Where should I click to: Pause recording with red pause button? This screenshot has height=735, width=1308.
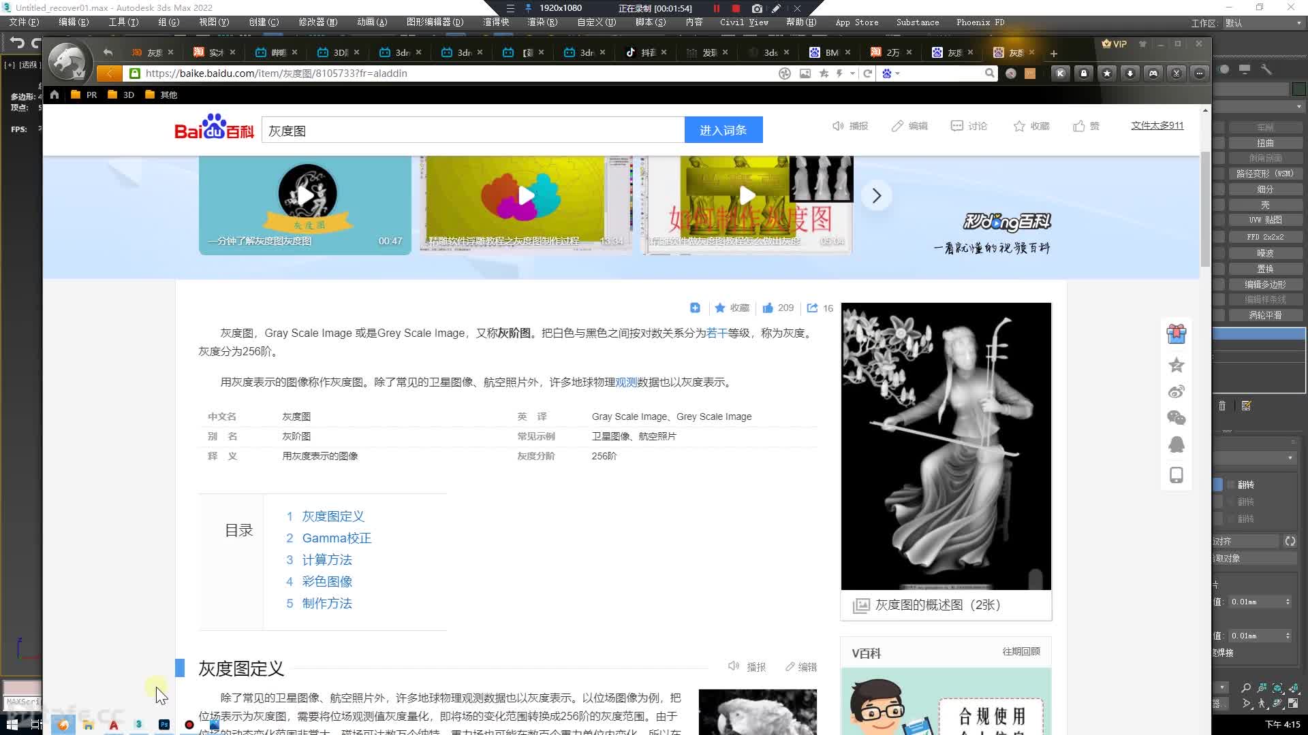[717, 8]
